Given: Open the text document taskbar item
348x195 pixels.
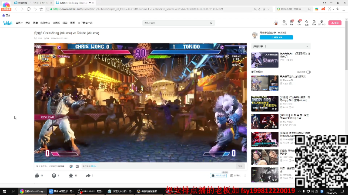Looking at the screenshot, I should tap(120, 191).
